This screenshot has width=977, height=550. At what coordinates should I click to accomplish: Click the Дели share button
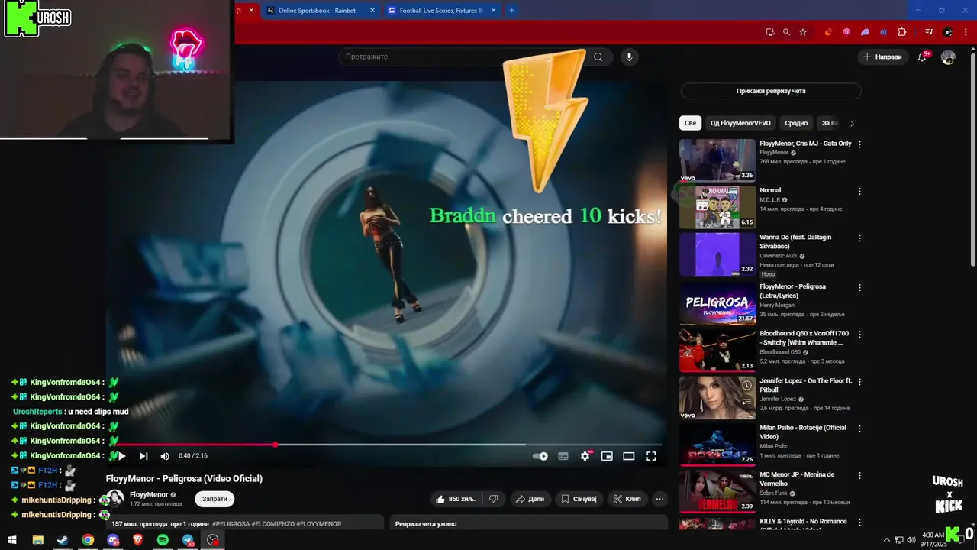point(530,499)
